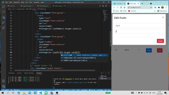The image size is (169, 95).
Task: Select the first node terminal in the list
Action: coord(105,76)
